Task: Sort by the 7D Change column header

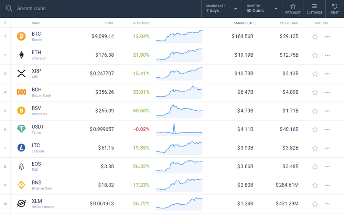Action: click(x=141, y=23)
